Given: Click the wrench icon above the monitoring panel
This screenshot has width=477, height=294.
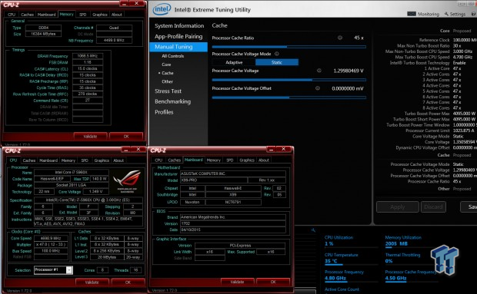Looking at the screenshot, I should [x=313, y=230].
